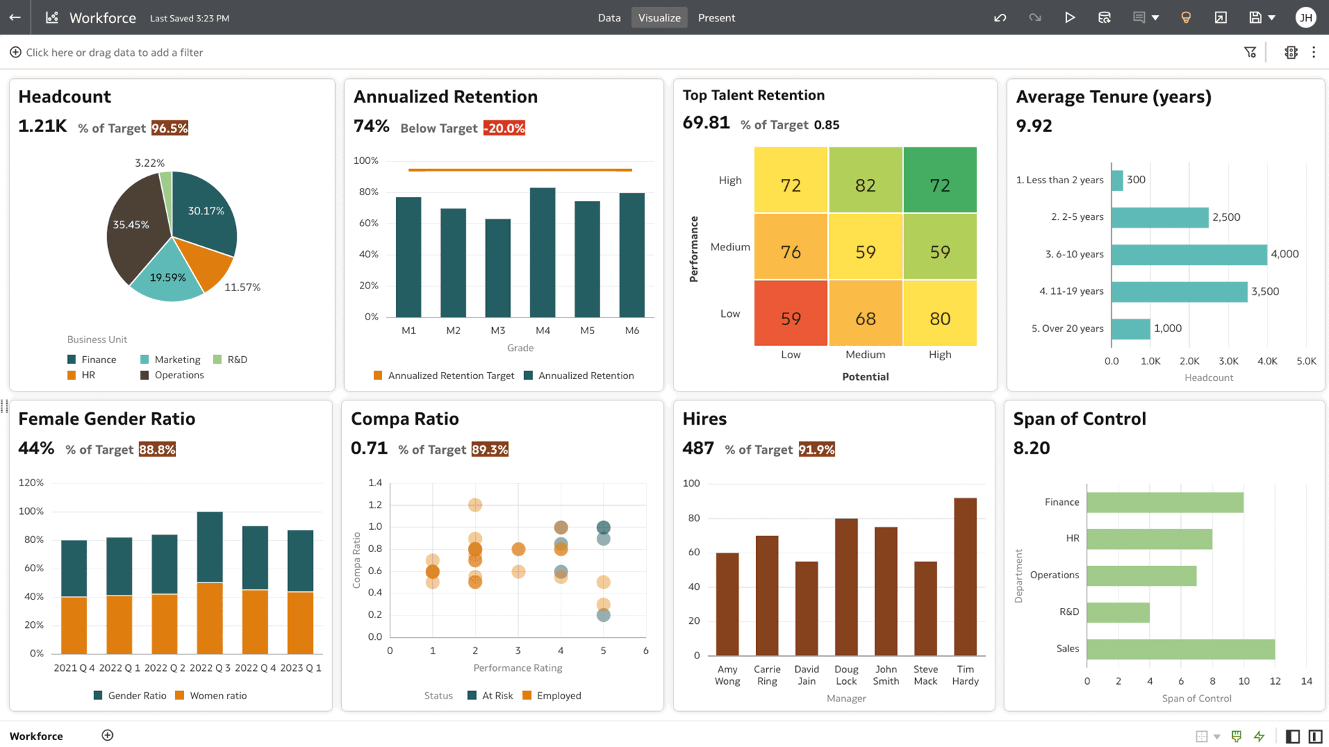The image size is (1329, 747).
Task: Click the green lightning auto-insights icon
Action: click(x=1258, y=735)
